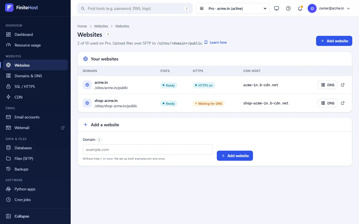Screen dimensions: 359x224
Task: Click the globe icon in Your websites header
Action: click(x=86, y=59)
